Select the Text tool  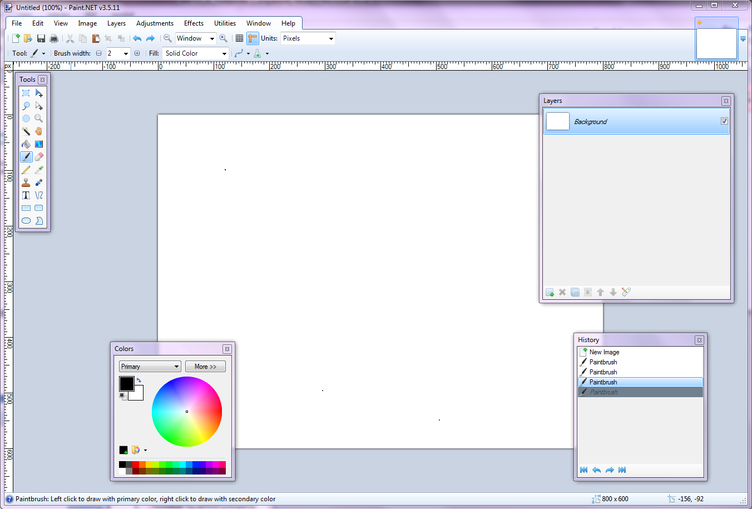[26, 195]
